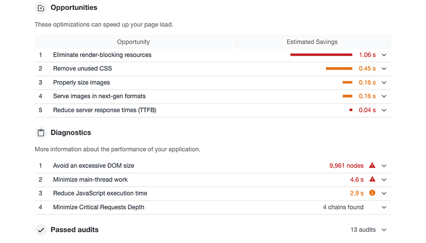Click the Opportunities section icon
The height and width of the screenshot is (243, 426).
(x=41, y=8)
